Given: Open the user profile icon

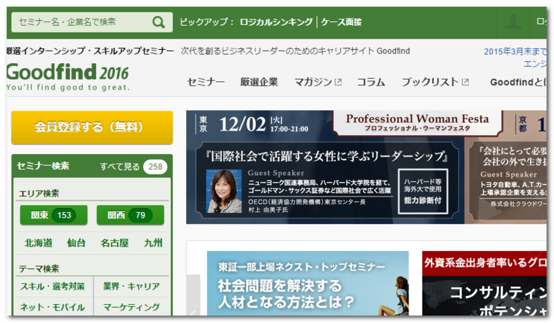Looking at the screenshot, I should coord(512,22).
